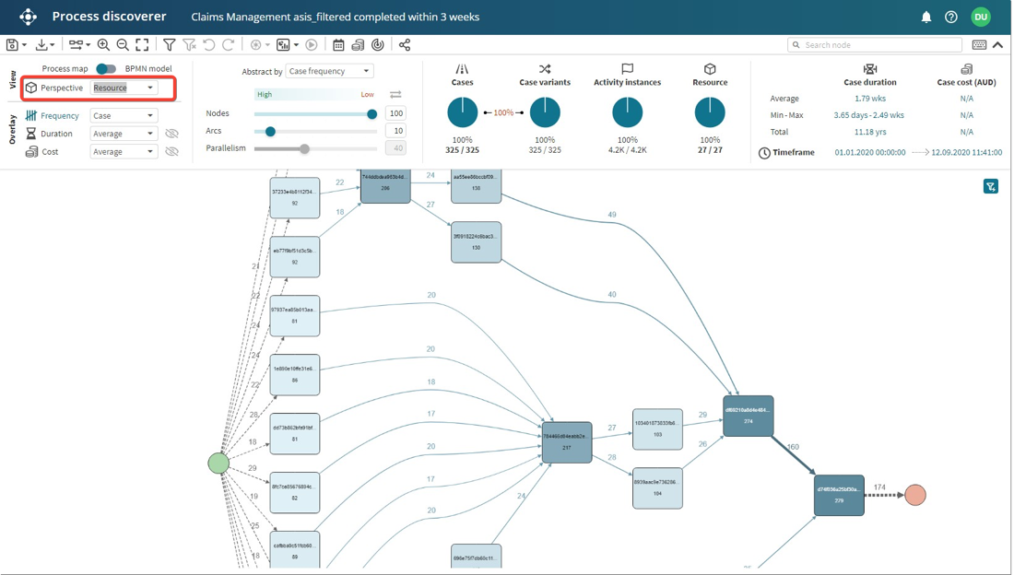Viewport: 1014px width, 575px height.
Task: Open the filter funnel tool
Action: click(x=170, y=44)
